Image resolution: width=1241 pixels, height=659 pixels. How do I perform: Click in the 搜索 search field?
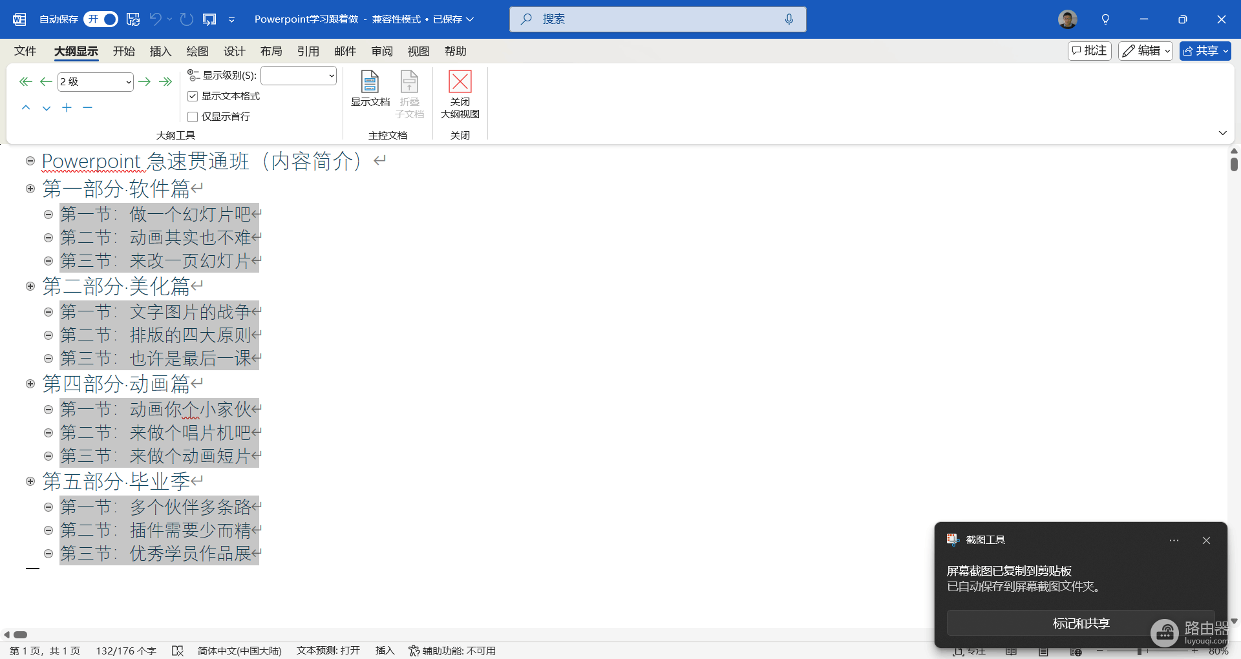657,19
